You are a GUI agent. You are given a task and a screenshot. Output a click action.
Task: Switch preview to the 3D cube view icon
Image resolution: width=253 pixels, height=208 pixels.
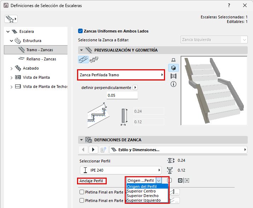[x=173, y=68]
